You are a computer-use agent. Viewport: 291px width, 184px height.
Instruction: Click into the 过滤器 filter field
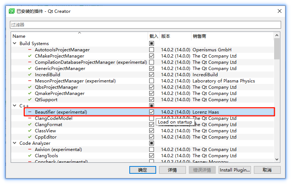point(145,25)
